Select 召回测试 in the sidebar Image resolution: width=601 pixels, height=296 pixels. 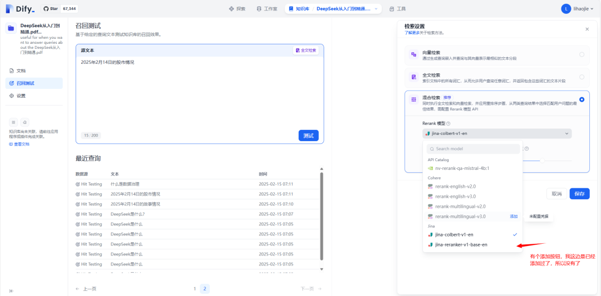point(34,83)
